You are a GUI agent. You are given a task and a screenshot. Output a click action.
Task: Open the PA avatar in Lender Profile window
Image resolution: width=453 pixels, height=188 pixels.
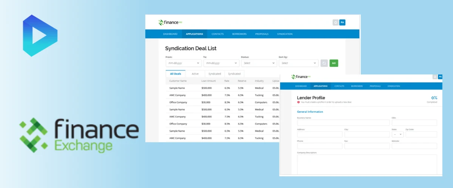click(x=440, y=77)
